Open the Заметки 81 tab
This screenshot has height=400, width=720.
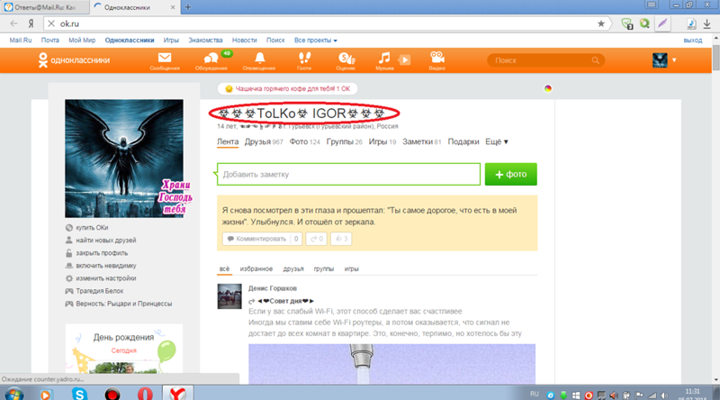tap(421, 141)
